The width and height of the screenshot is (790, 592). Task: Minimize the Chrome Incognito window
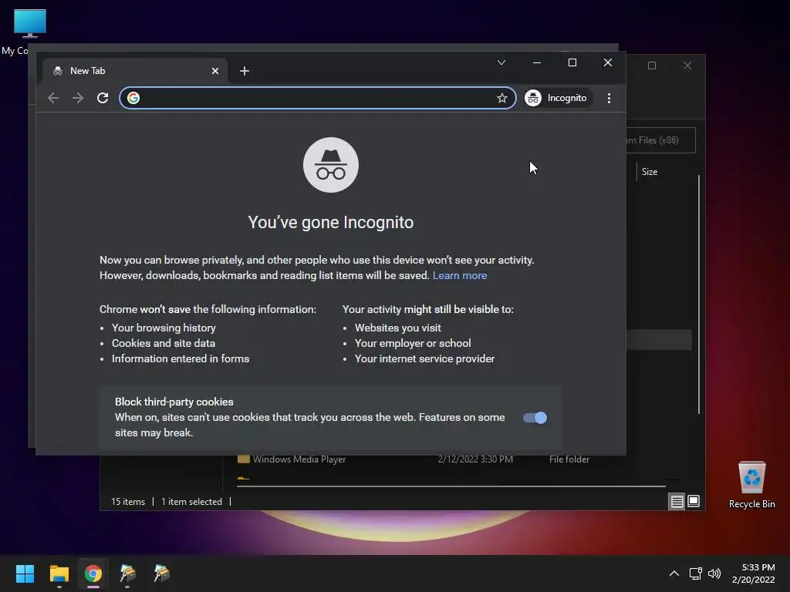pyautogui.click(x=537, y=62)
